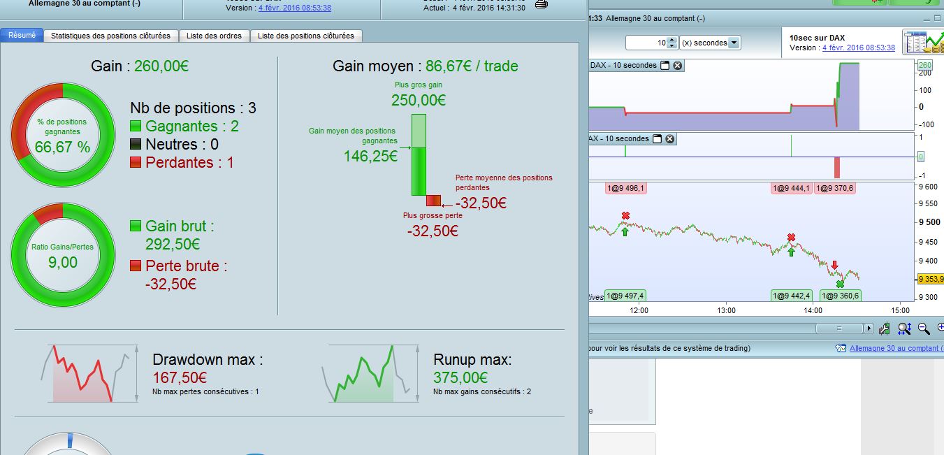The image size is (944, 455).
Task: Close the positions histogram panel
Action: tap(669, 139)
